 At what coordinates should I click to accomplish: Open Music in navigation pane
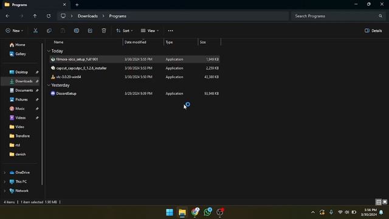[20, 108]
